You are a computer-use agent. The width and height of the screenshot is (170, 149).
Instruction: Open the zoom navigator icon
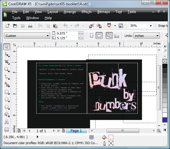pos(159,131)
